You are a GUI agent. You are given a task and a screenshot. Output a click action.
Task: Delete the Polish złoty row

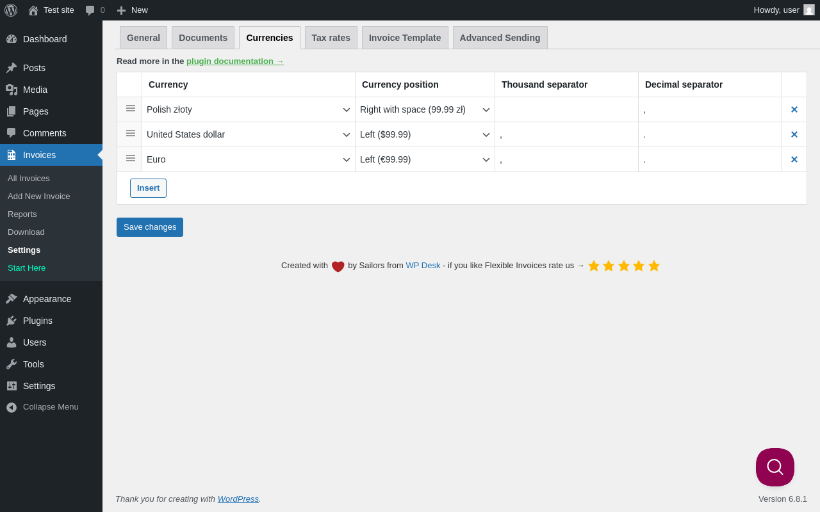click(x=794, y=109)
